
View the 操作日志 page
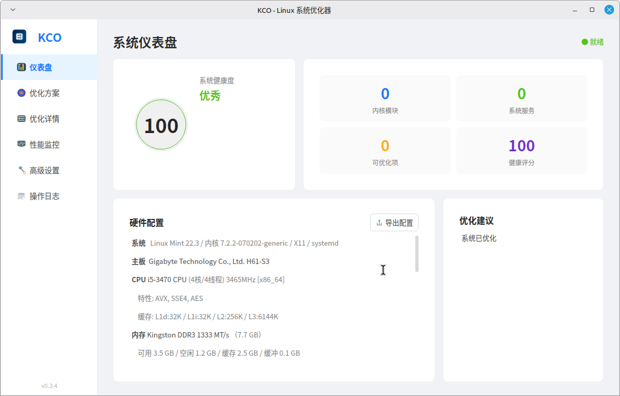pos(49,196)
